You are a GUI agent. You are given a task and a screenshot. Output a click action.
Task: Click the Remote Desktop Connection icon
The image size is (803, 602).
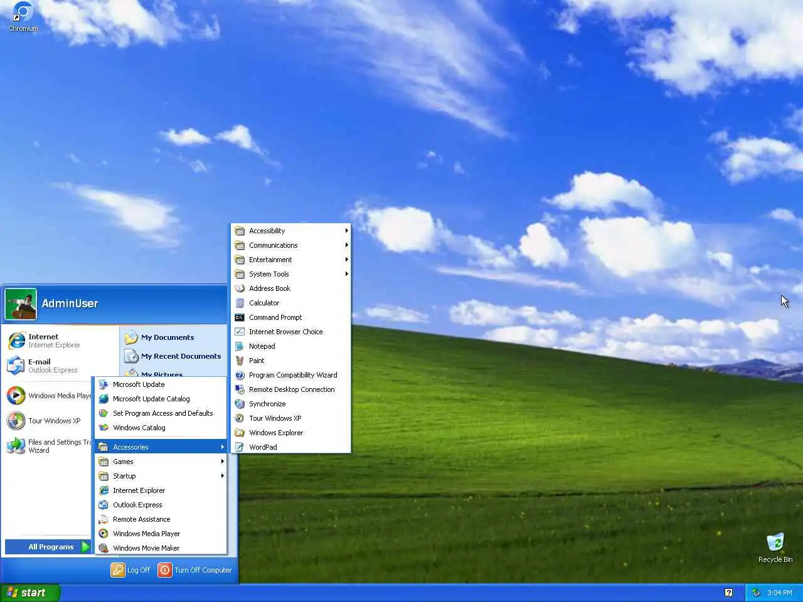240,389
